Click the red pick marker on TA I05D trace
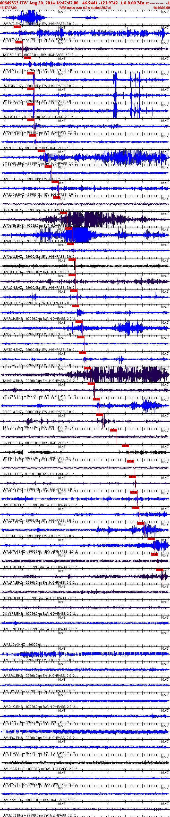This screenshot has width=170, height=817. 19,42
